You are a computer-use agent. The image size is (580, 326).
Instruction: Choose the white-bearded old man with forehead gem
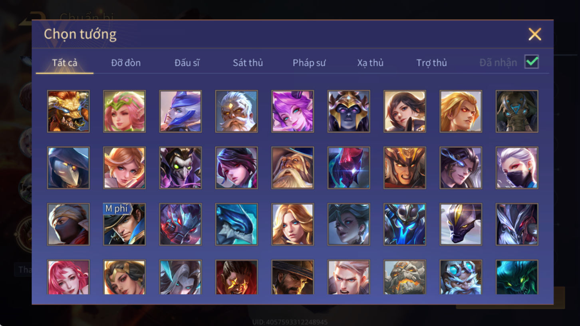click(x=236, y=111)
